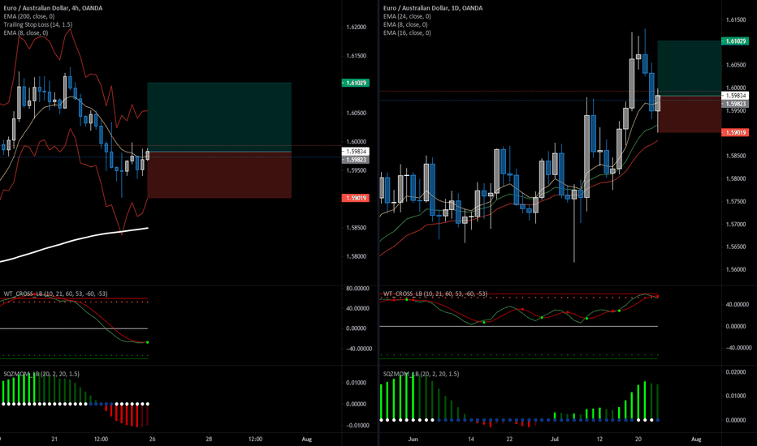Click the 1.62000 price level on the 4h axis
Viewport: 757px width, 446px height.
357,27
